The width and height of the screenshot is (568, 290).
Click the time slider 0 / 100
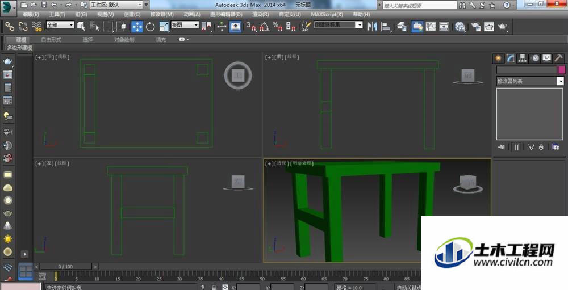[65, 267]
